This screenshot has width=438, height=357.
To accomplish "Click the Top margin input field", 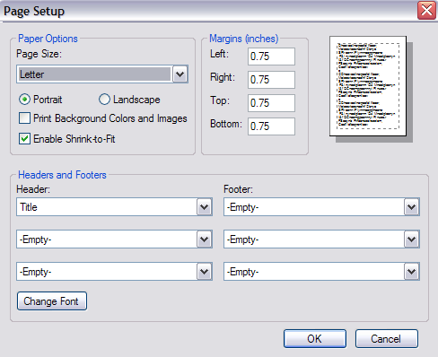I will [271, 103].
